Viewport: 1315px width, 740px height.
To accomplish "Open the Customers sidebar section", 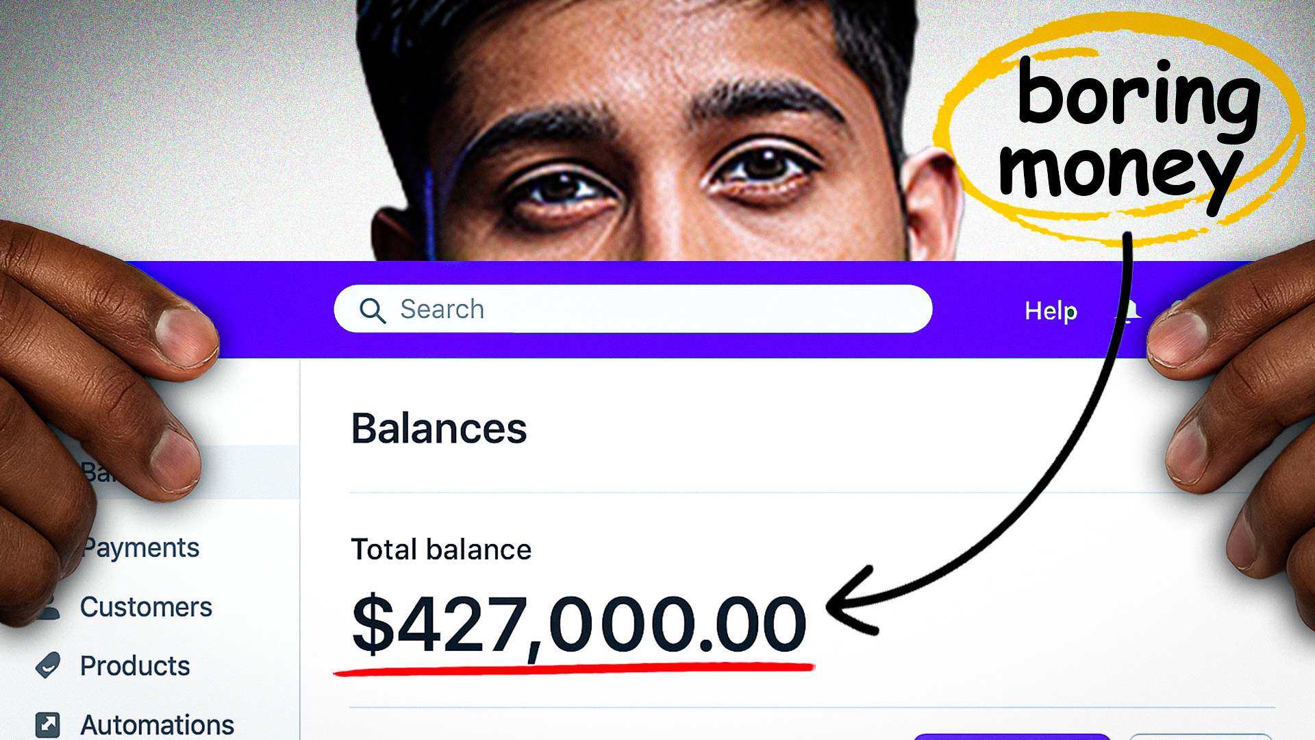I will pos(146,607).
